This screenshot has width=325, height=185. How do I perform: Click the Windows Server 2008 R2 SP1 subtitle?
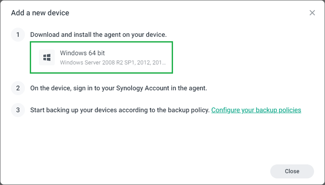coord(95,62)
